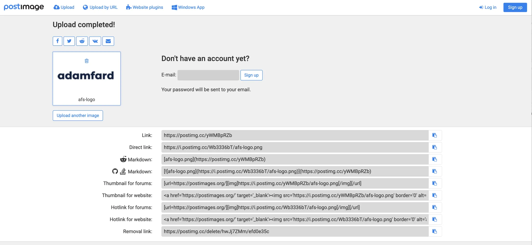Copy the Thumbnail for forums code

point(435,183)
